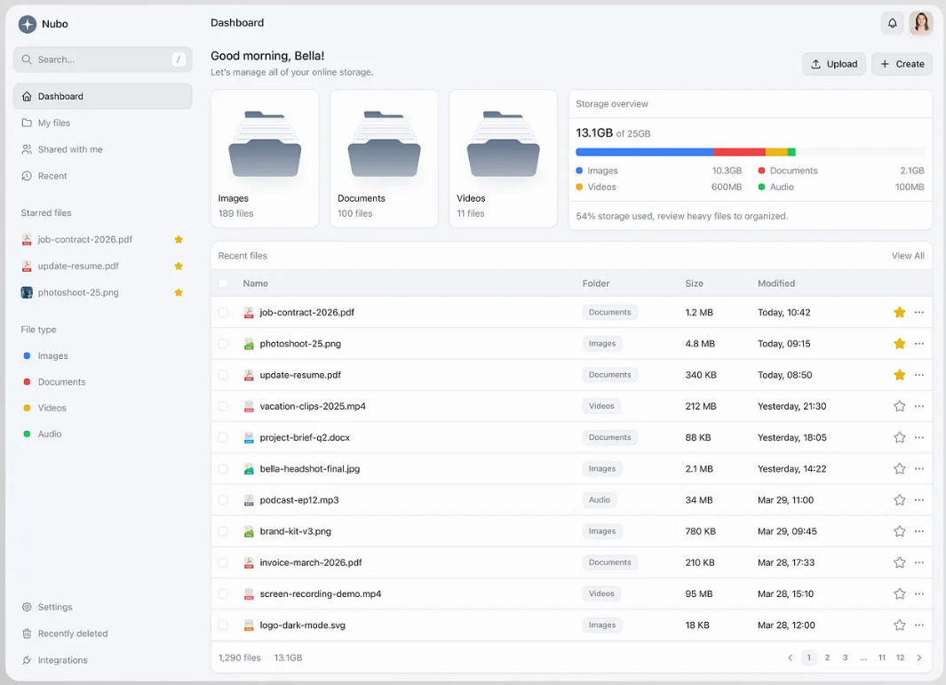This screenshot has height=685, width=946.
Task: Click View All recent files link
Action: pyautogui.click(x=908, y=256)
